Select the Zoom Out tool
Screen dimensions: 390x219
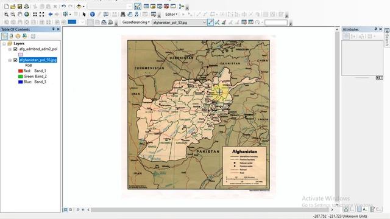[13, 15]
